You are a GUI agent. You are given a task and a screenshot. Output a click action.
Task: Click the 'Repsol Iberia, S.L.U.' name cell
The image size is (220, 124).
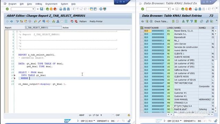point(186,31)
